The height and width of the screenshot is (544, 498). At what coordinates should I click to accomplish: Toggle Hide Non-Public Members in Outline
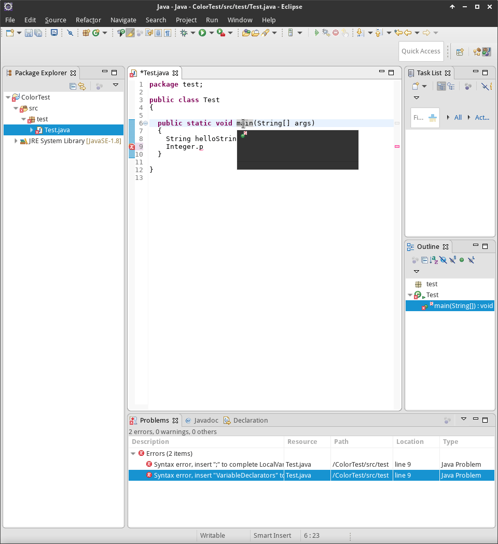tap(462, 260)
